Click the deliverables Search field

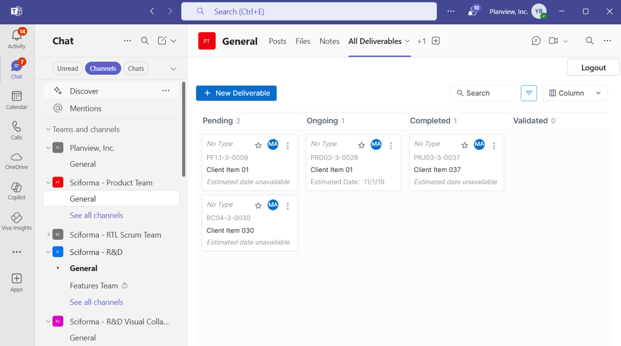(x=483, y=93)
